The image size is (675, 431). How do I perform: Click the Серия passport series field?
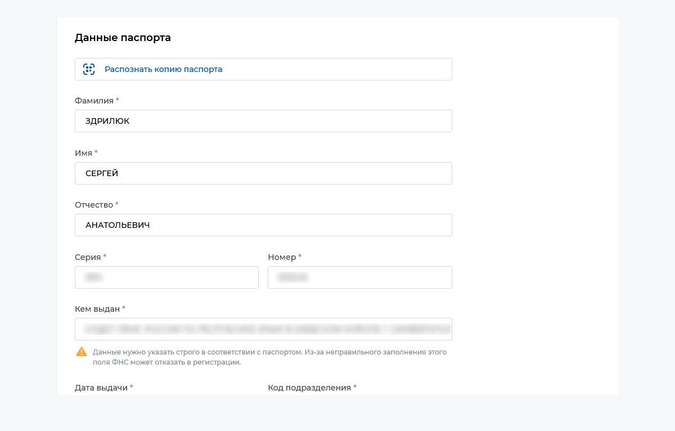166,277
